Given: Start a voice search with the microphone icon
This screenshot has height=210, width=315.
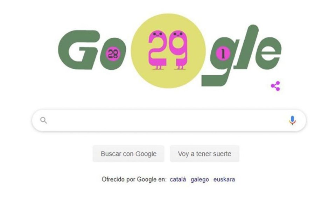Looking at the screenshot, I should point(292,120).
